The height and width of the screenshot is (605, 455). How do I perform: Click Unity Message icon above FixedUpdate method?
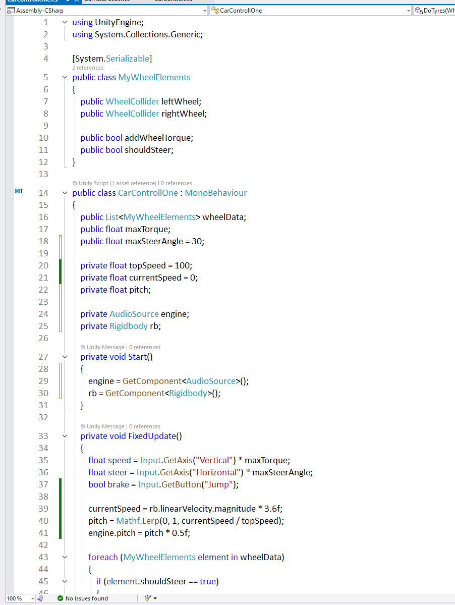(x=83, y=426)
